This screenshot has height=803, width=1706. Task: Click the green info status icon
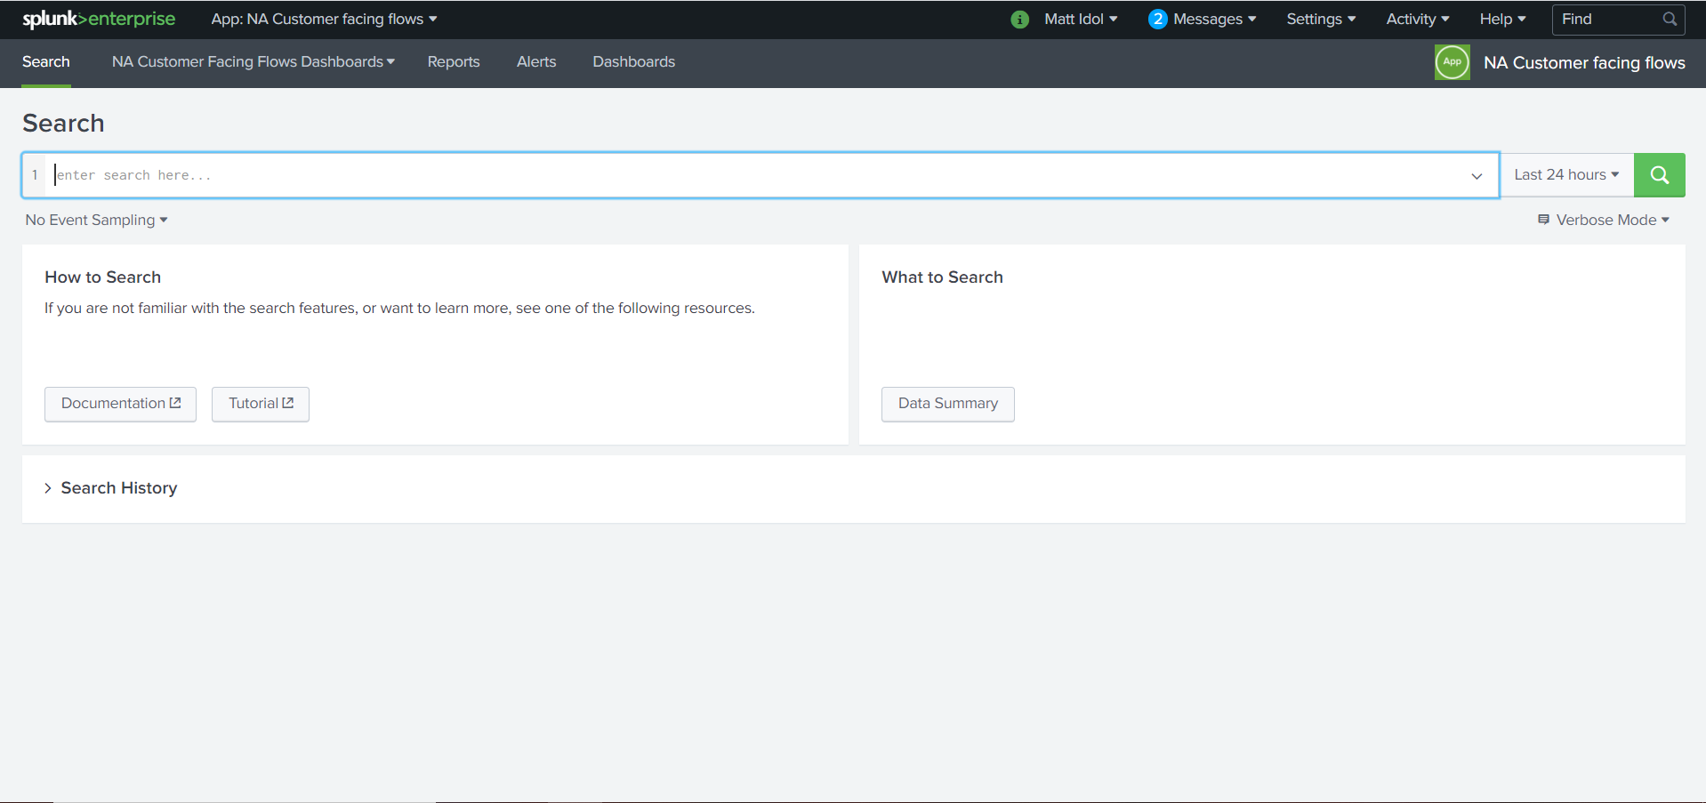tap(1020, 20)
